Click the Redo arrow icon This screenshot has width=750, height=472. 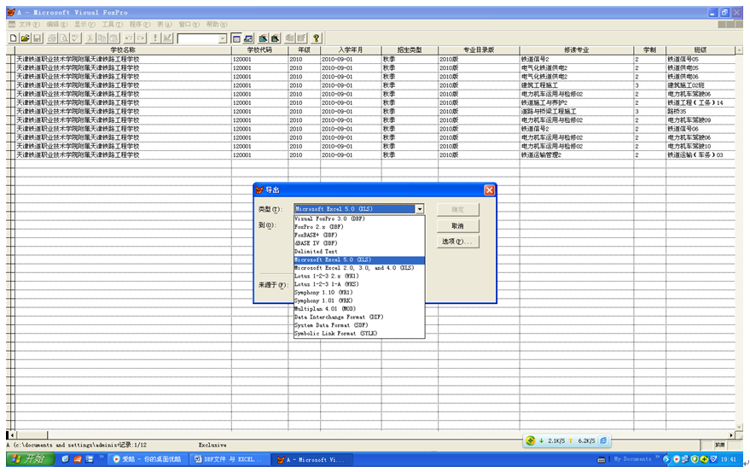[x=140, y=38]
